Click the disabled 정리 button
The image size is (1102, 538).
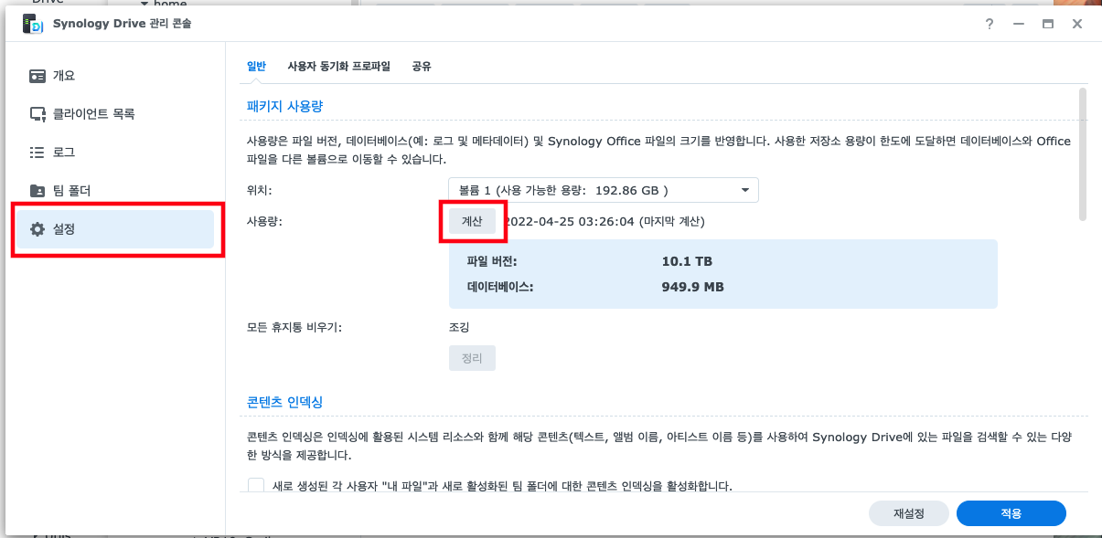coord(472,358)
